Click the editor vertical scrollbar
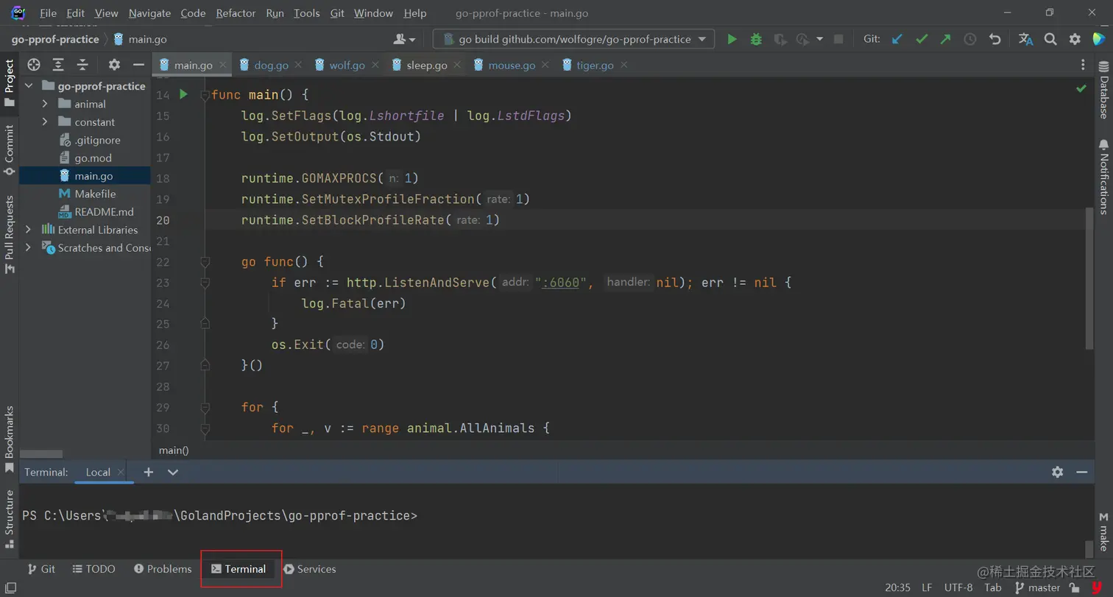 point(1089,278)
